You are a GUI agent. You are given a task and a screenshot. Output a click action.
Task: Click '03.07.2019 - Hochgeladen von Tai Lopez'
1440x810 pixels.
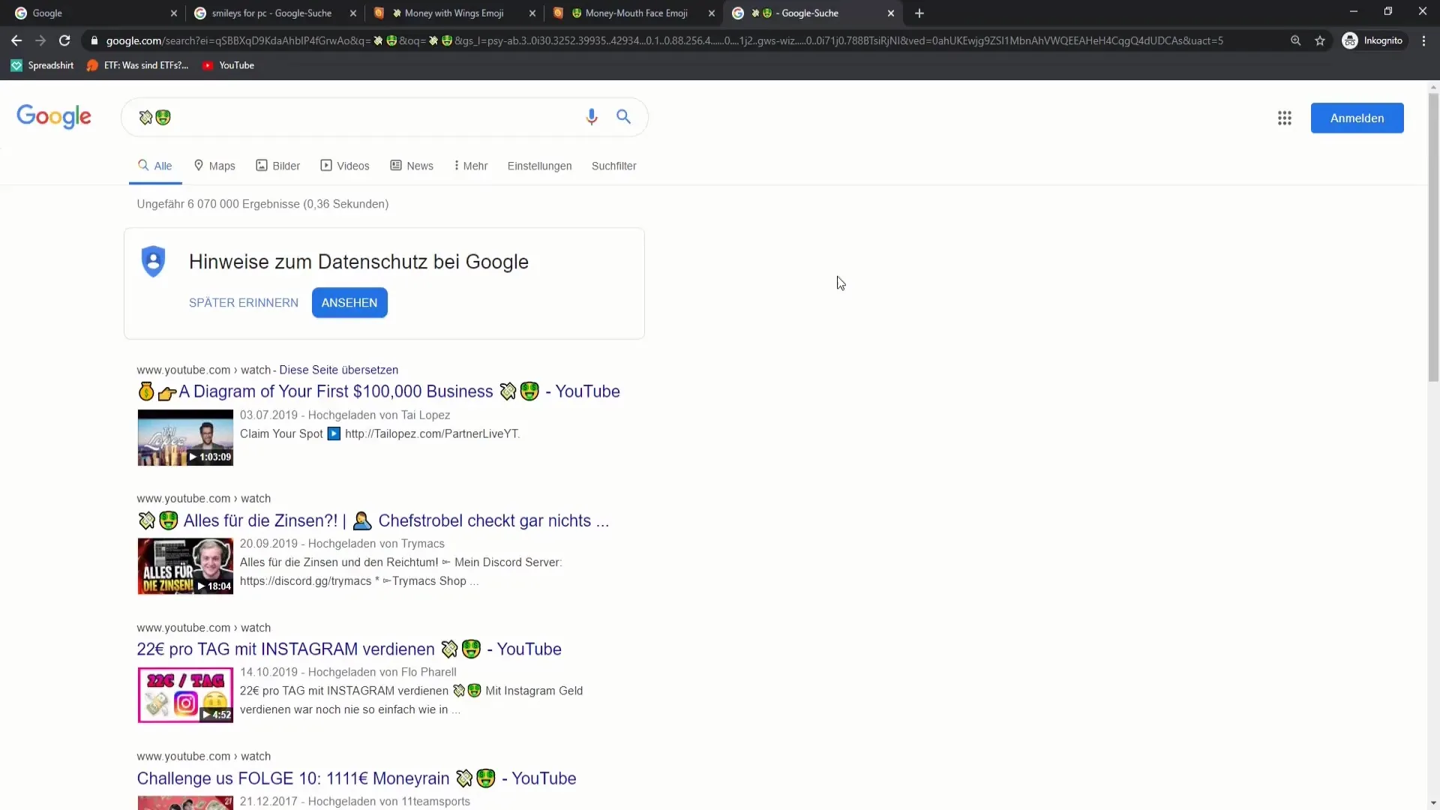[x=345, y=415]
